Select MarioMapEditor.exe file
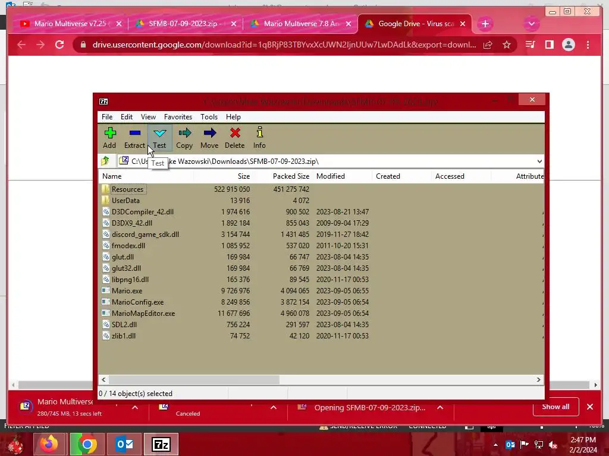This screenshot has height=456, width=609. (x=143, y=313)
